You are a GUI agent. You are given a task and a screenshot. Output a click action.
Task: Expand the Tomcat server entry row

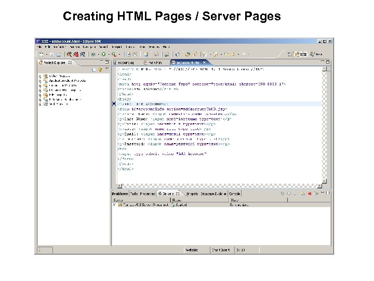(114, 205)
